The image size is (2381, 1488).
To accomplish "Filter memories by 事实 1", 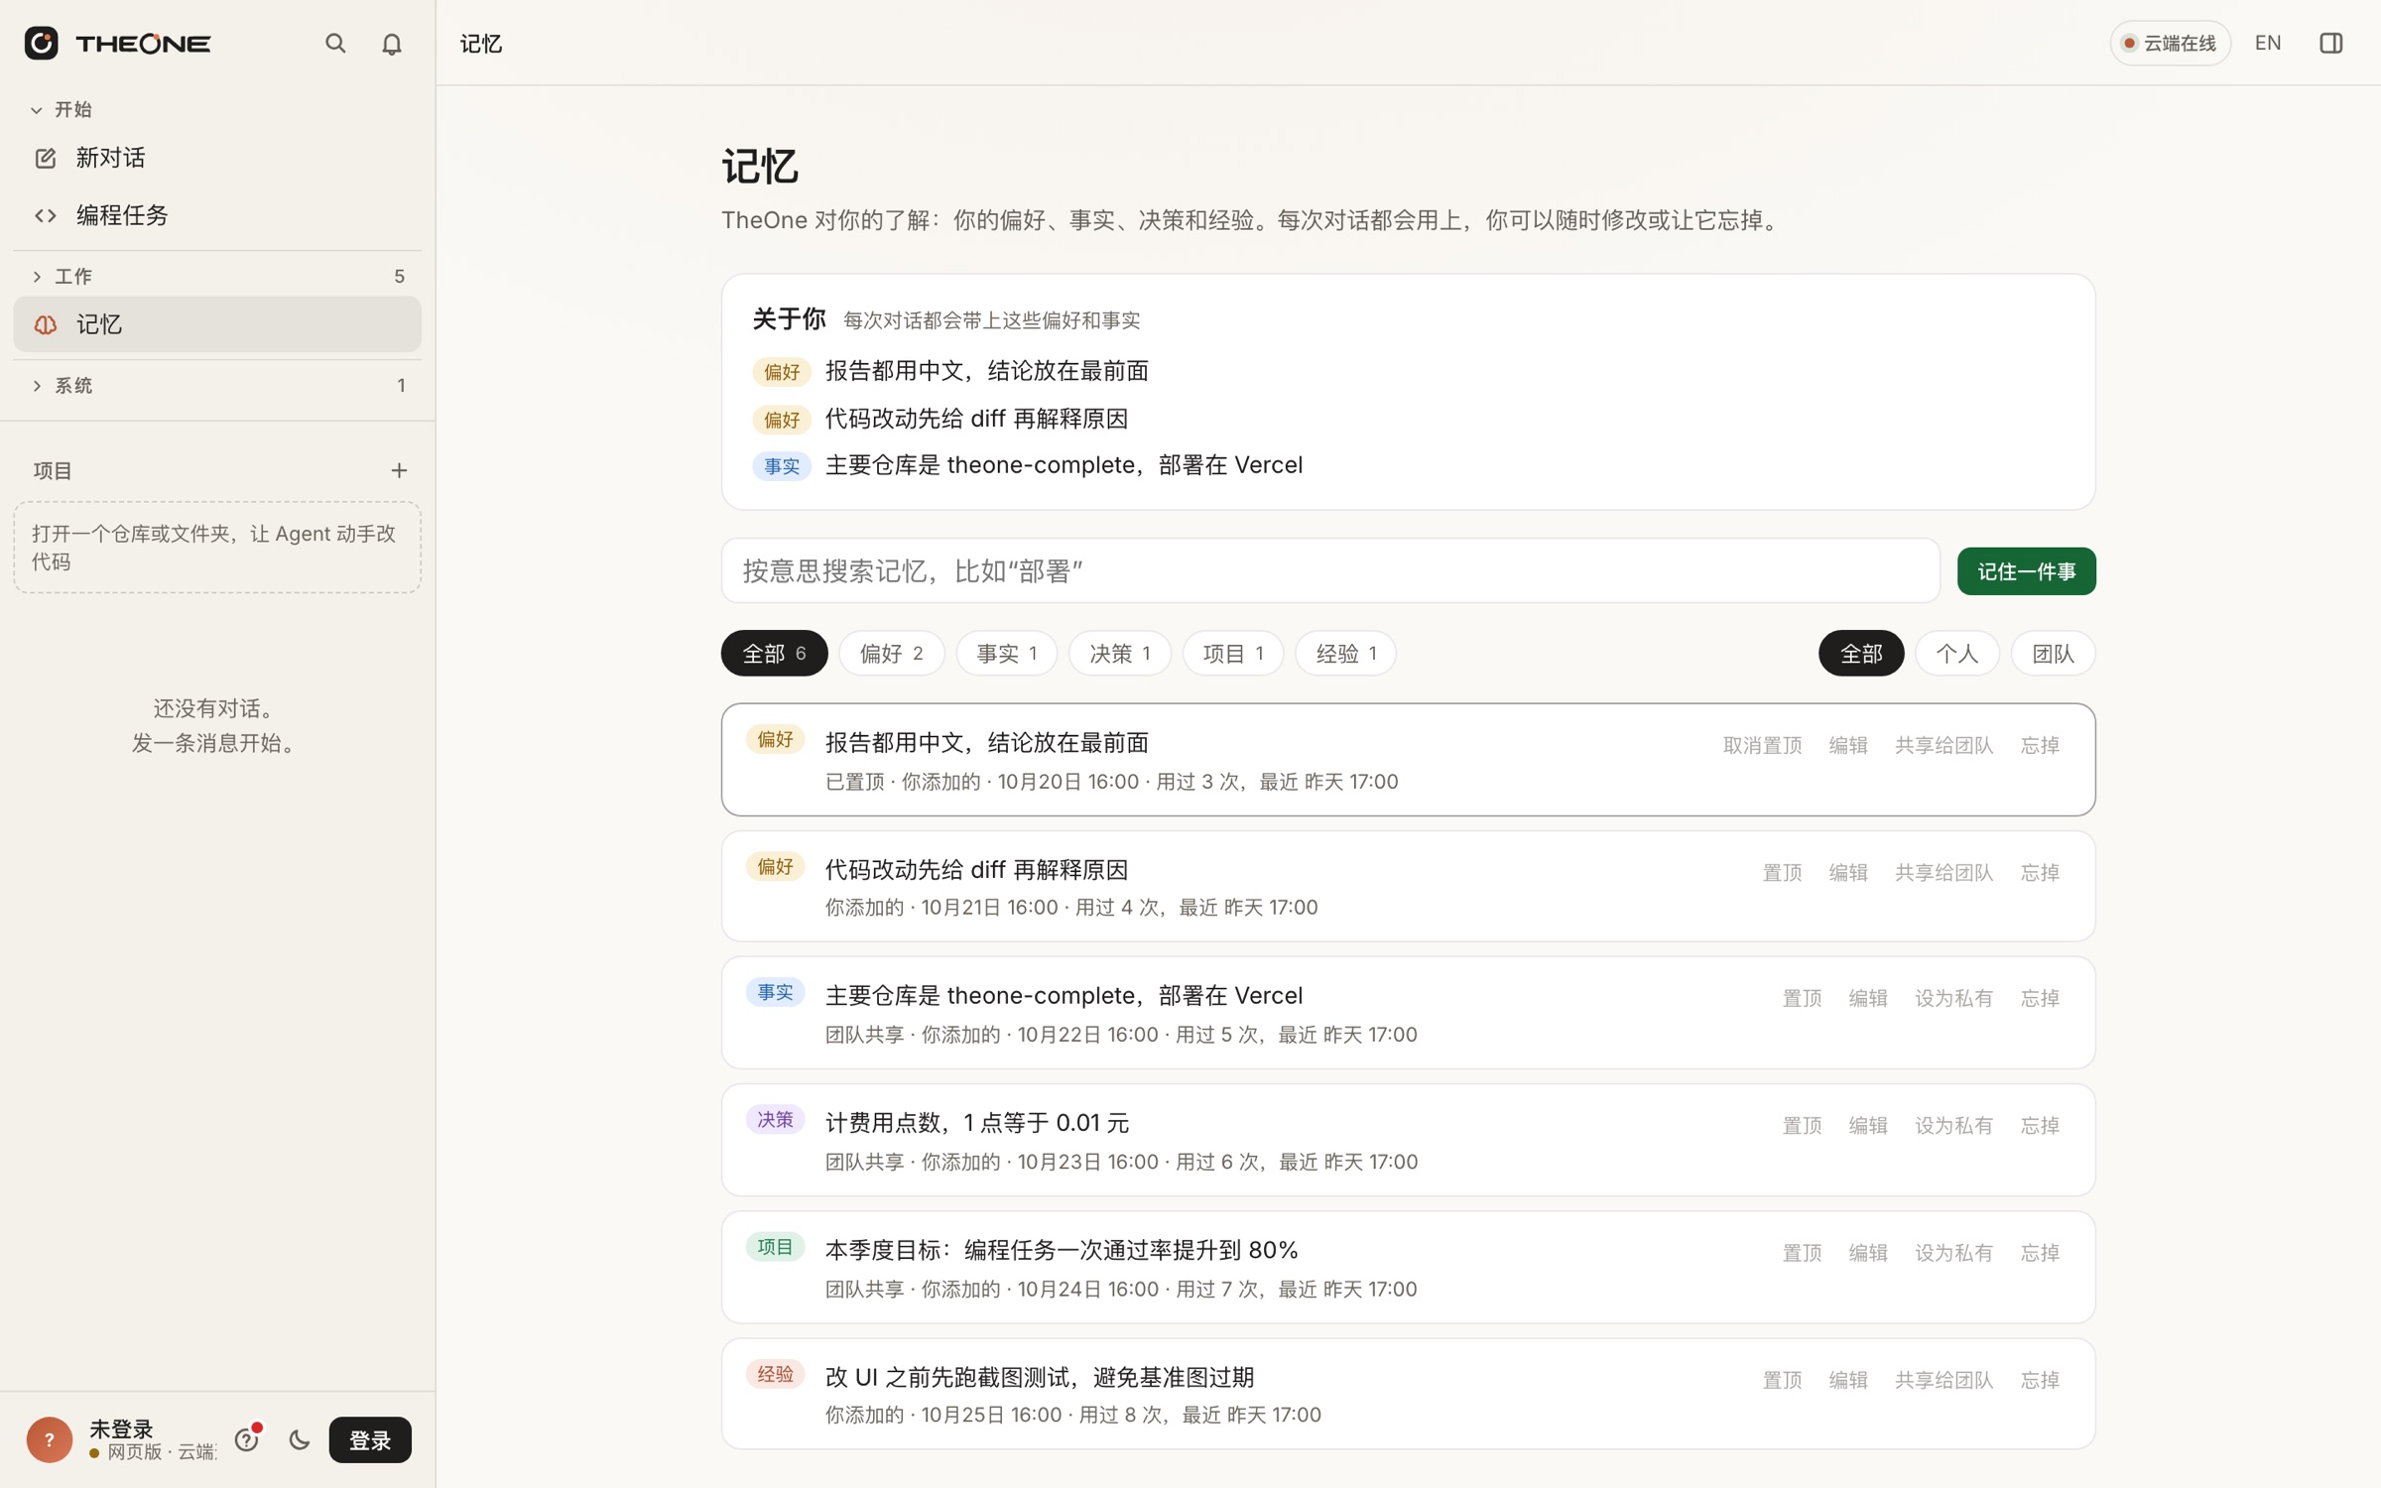I will coord(1006,654).
